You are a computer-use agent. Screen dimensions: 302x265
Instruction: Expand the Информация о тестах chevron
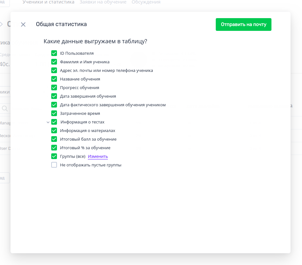tap(48, 122)
